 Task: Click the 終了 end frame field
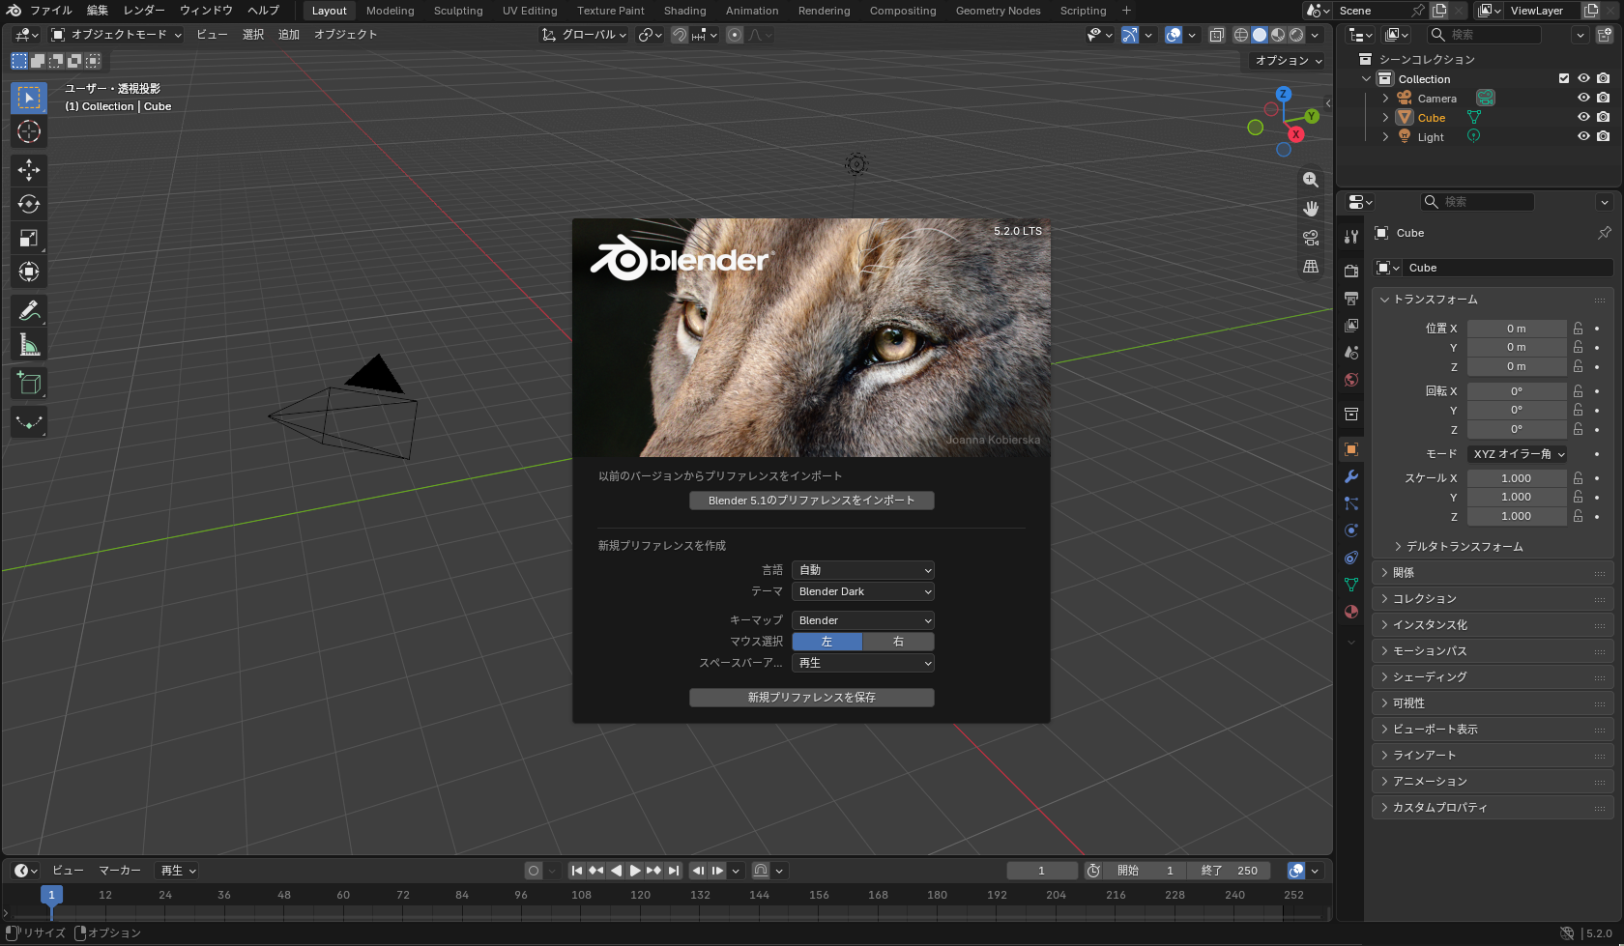point(1230,871)
